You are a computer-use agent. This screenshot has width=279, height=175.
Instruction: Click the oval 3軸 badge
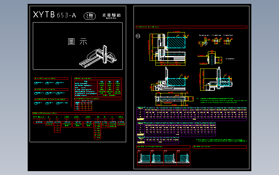point(90,16)
